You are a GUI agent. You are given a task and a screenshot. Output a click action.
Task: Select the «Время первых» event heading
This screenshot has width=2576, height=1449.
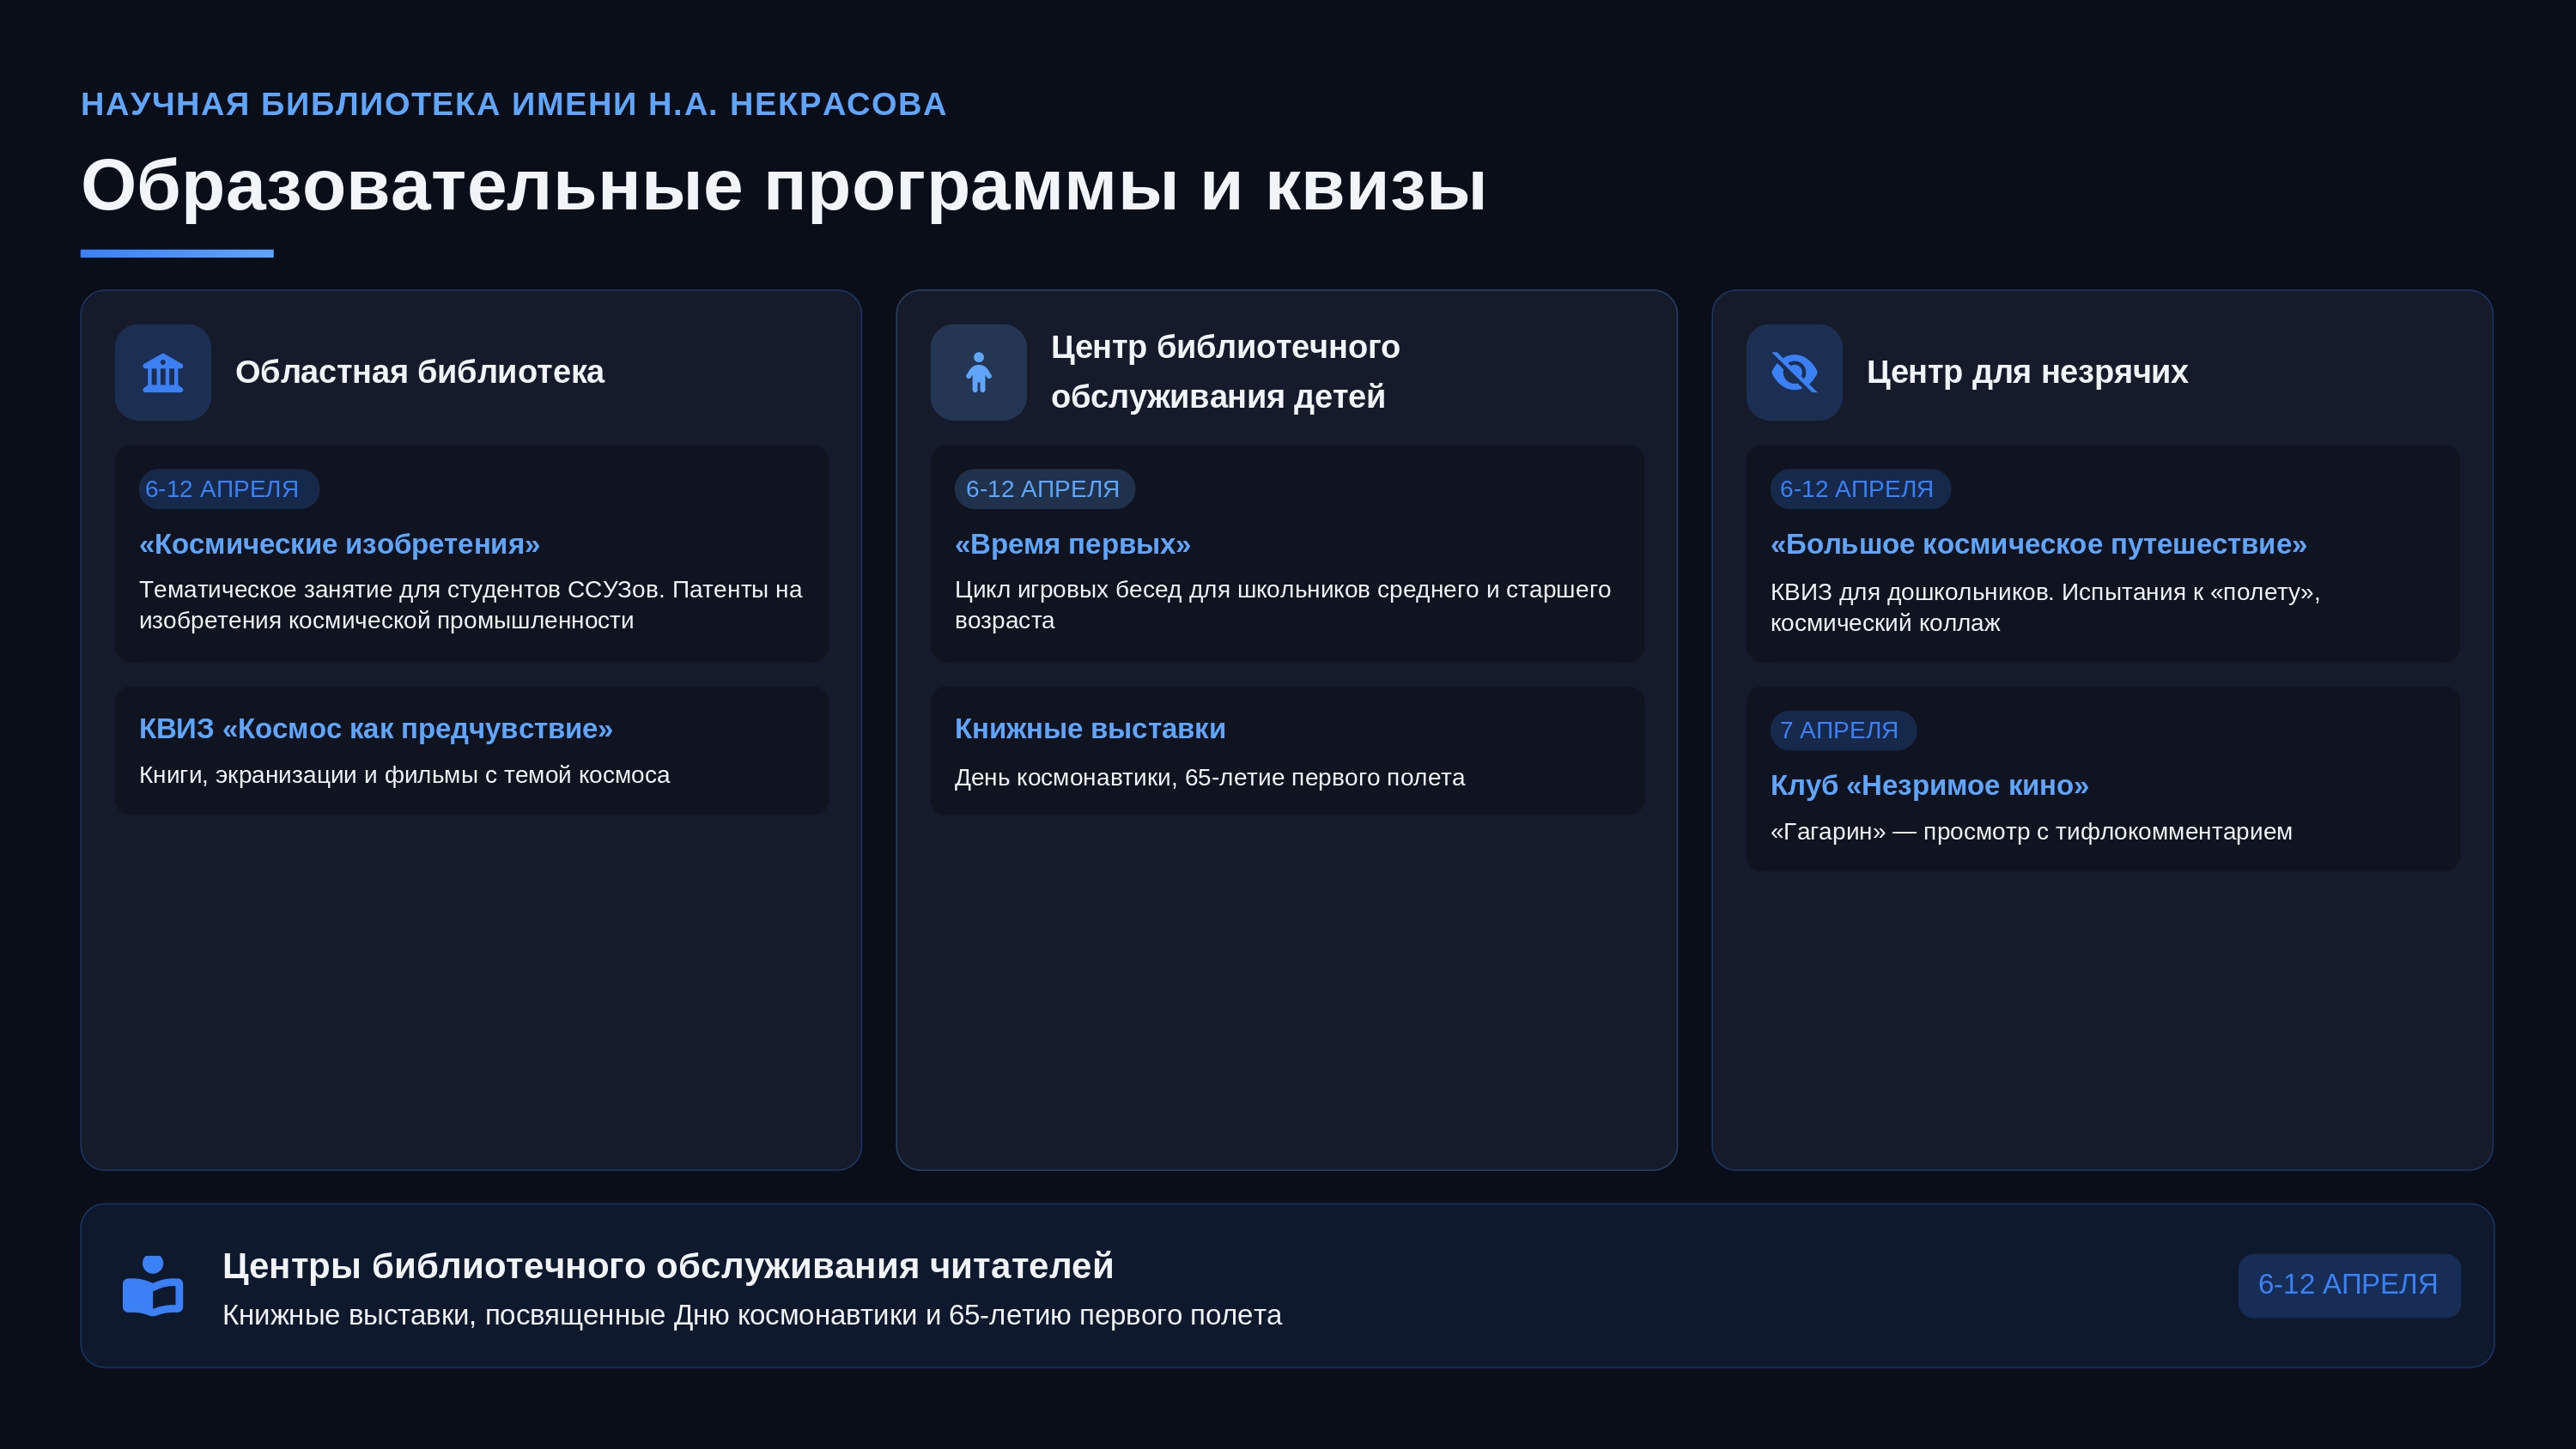(1072, 544)
